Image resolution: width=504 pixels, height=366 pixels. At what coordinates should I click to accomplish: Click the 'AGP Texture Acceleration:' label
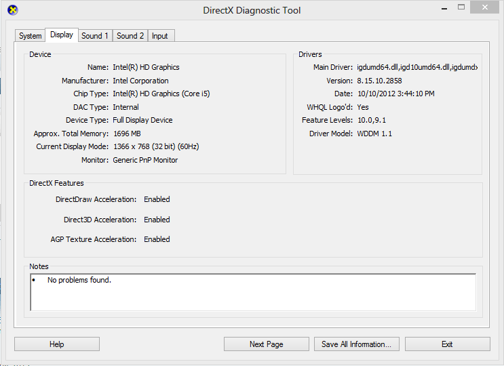click(93, 239)
